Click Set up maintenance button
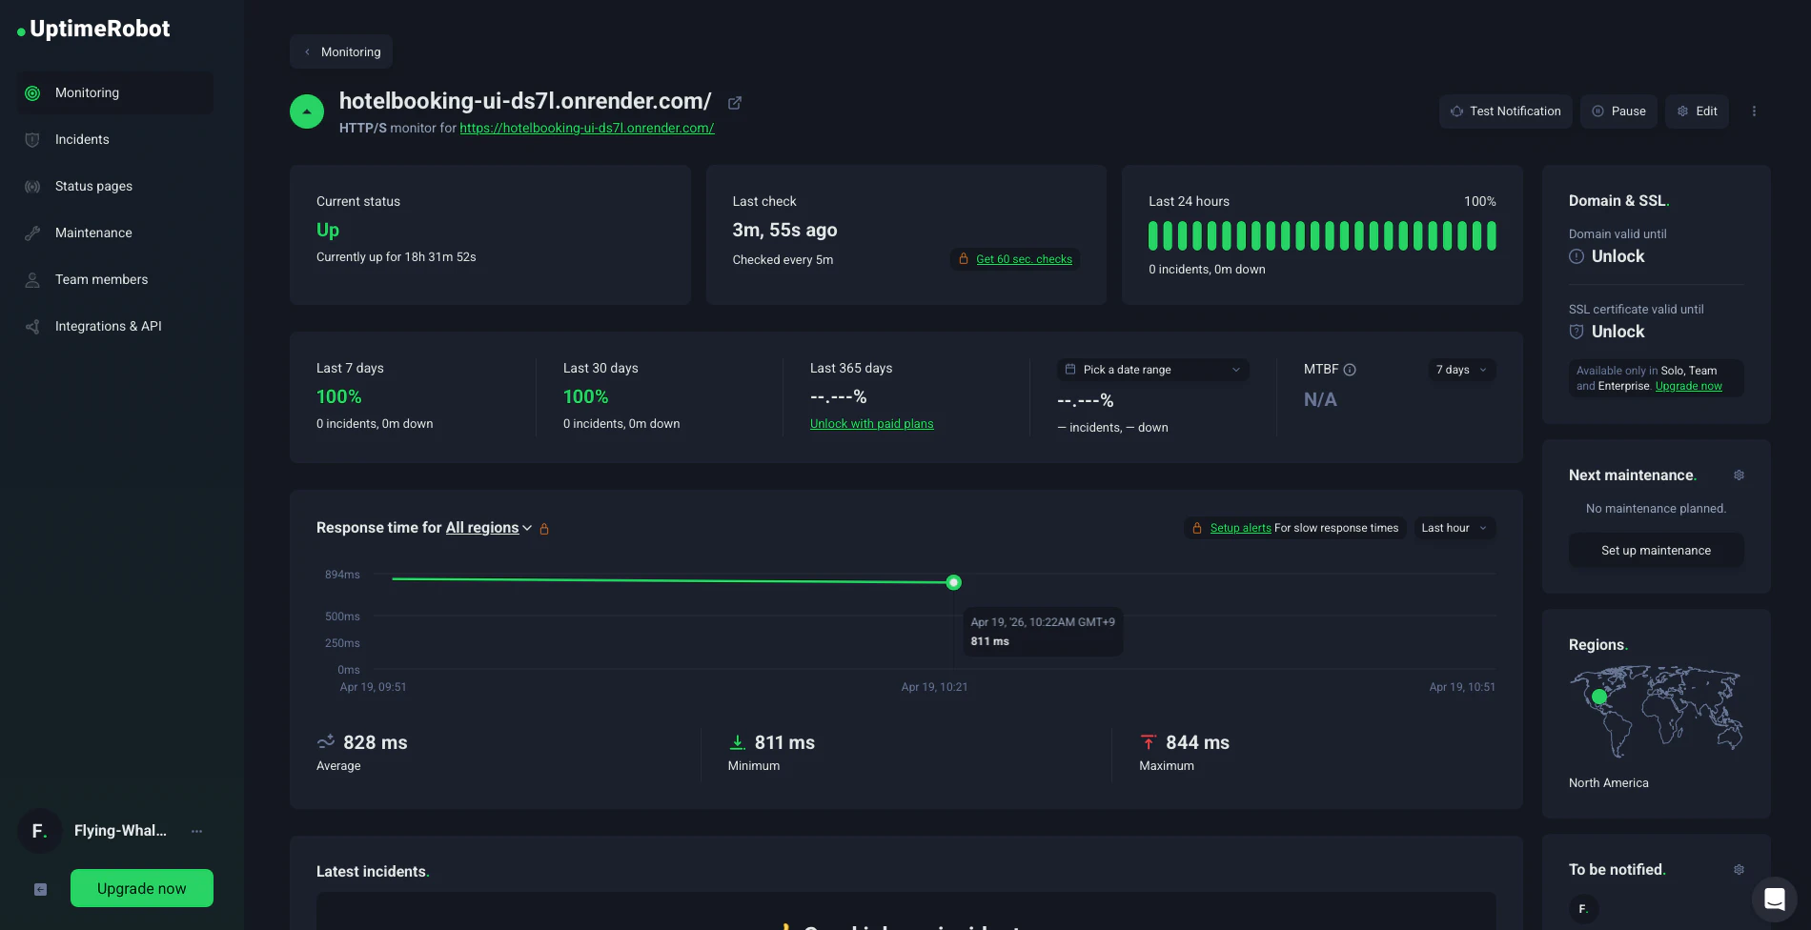Screen dimensions: 1811x930 click(x=1656, y=551)
